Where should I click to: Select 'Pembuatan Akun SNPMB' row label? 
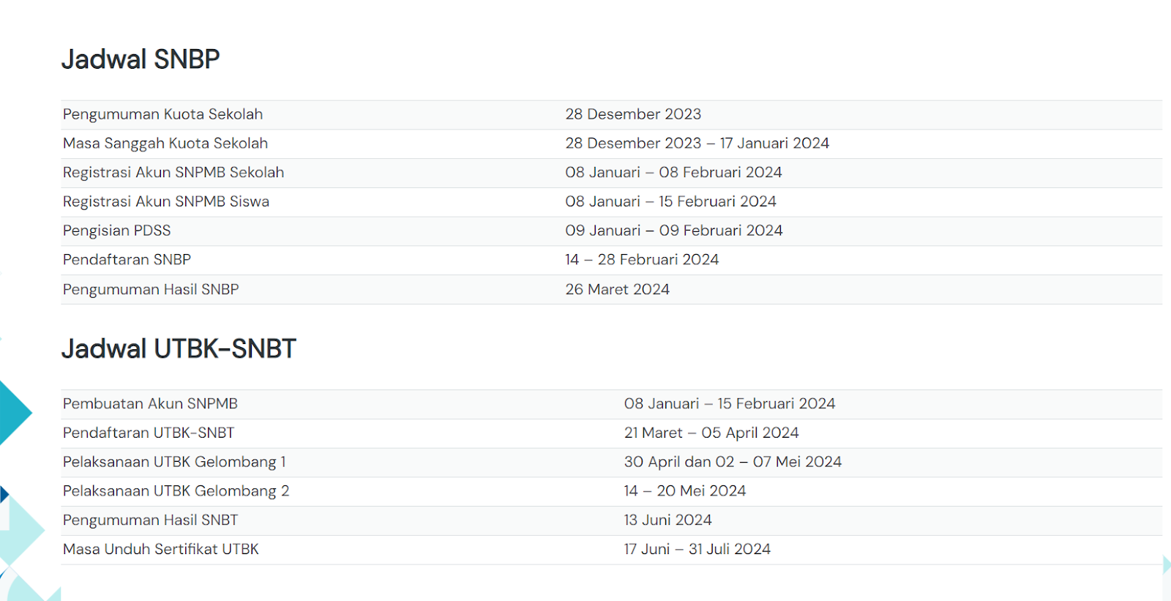pyautogui.click(x=150, y=404)
